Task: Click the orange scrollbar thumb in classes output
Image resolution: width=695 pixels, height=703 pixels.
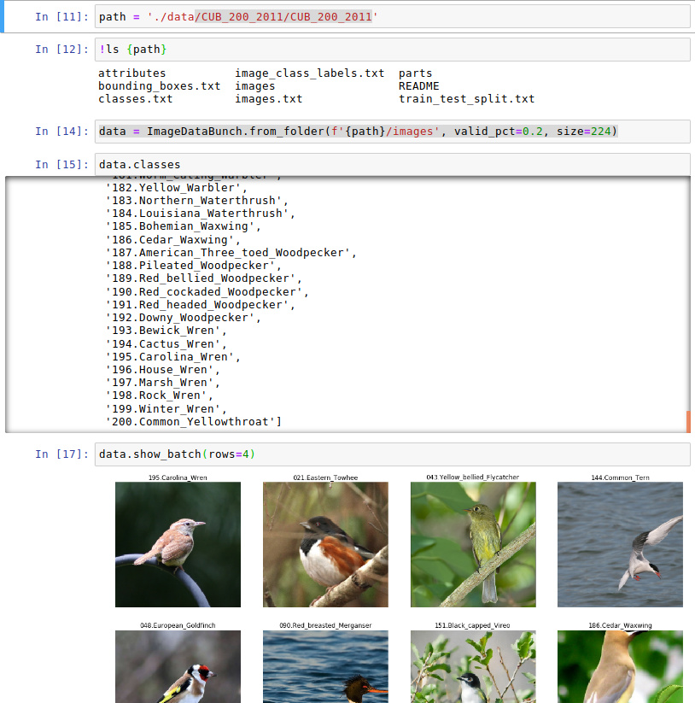Action: pyautogui.click(x=687, y=422)
